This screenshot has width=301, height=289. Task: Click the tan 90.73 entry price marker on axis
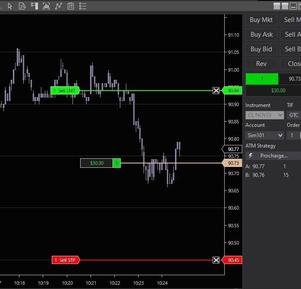tap(232, 163)
